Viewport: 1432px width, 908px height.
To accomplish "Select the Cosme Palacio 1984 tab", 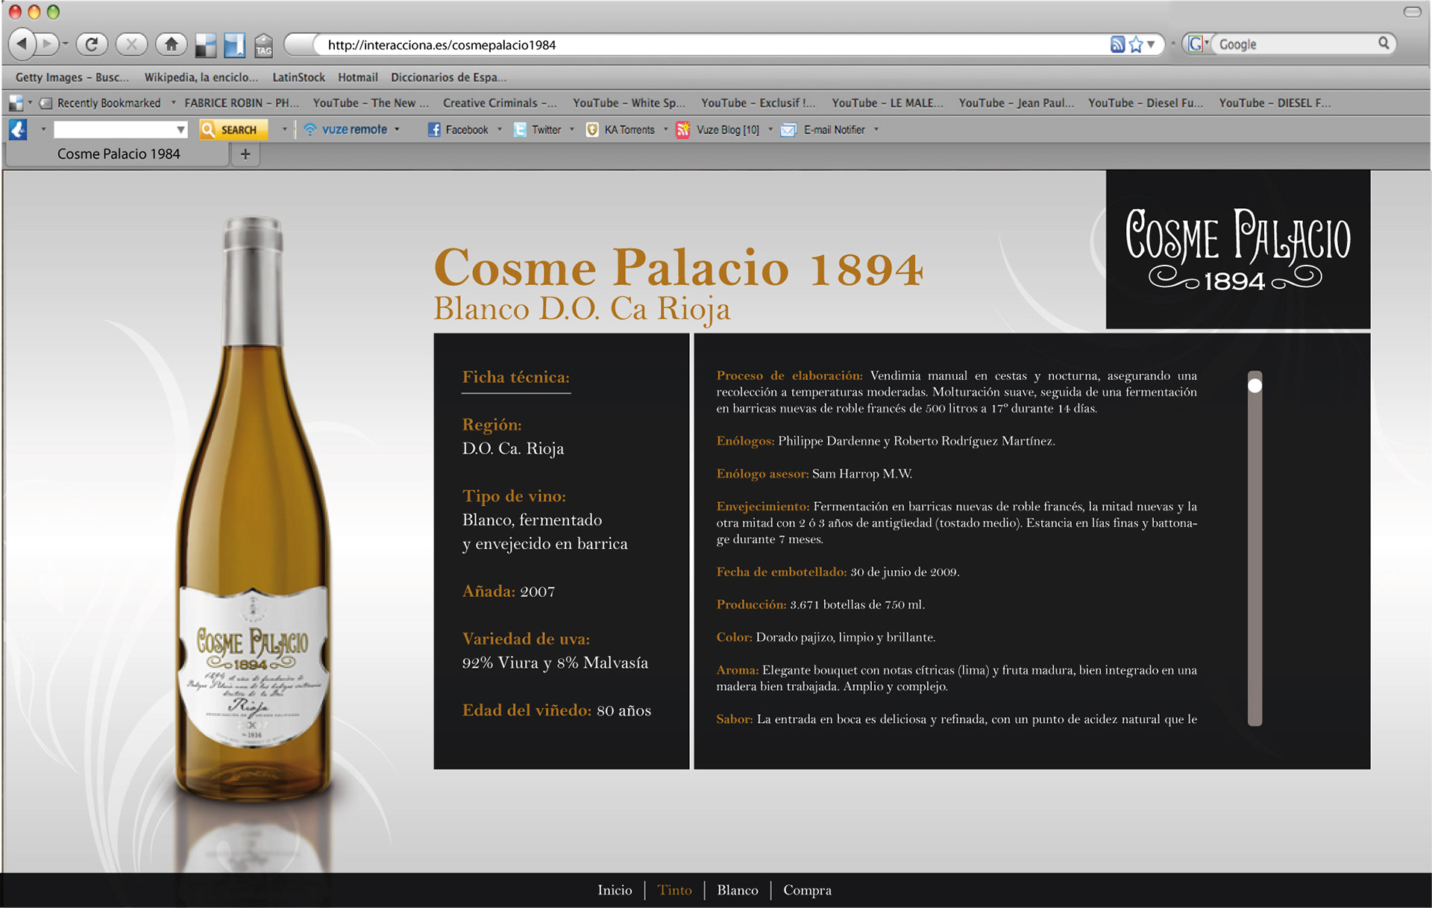I will pos(119,154).
